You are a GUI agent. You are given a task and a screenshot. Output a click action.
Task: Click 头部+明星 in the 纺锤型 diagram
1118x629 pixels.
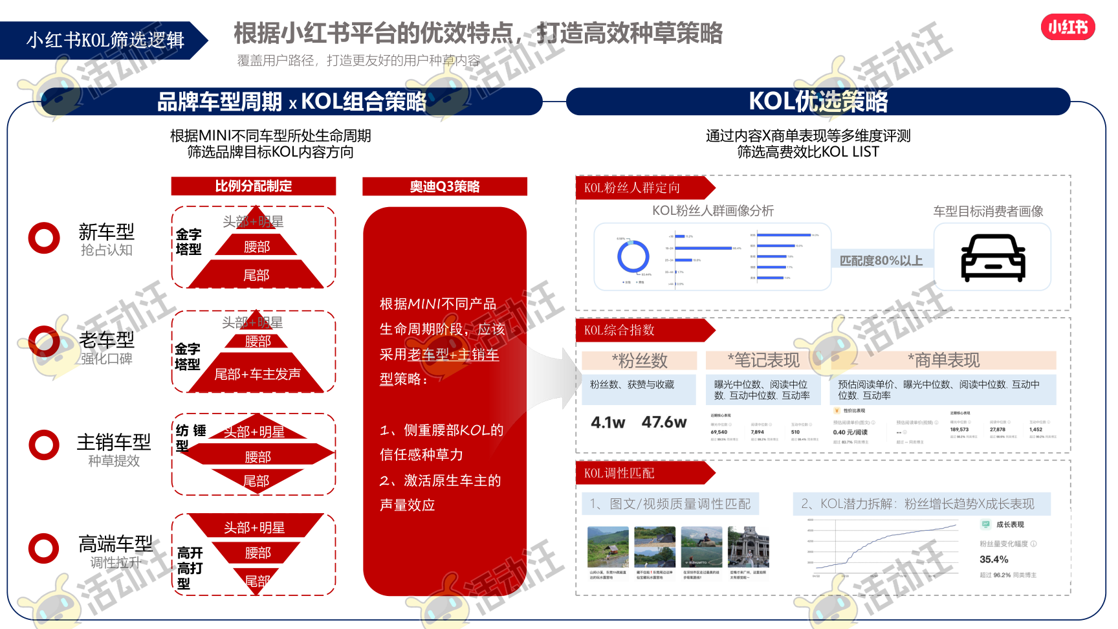(x=254, y=432)
